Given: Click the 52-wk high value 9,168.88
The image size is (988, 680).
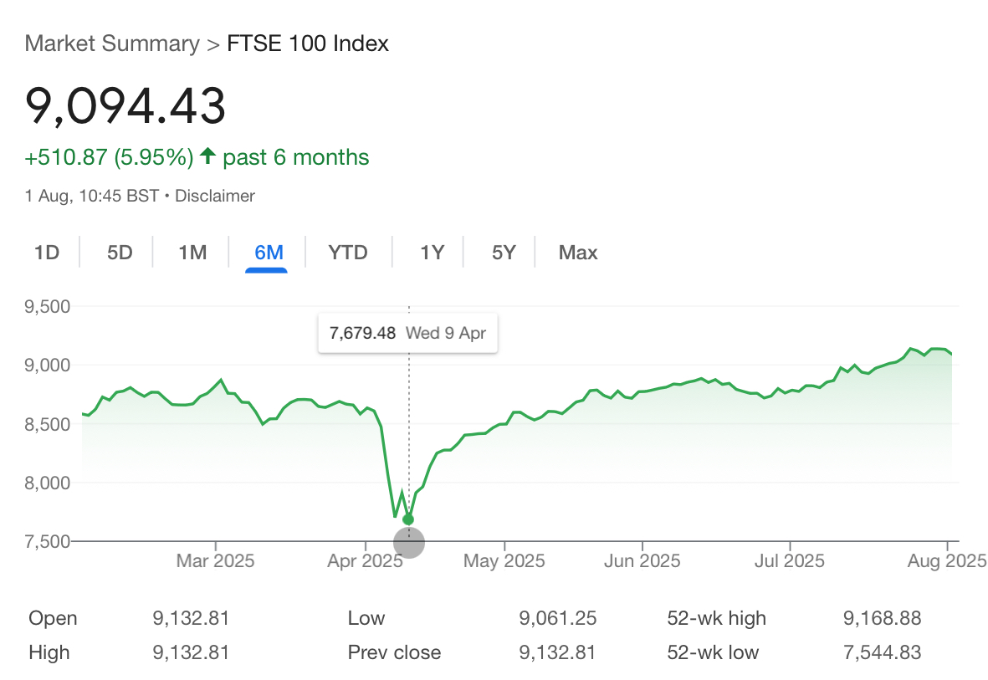Looking at the screenshot, I should click(882, 618).
